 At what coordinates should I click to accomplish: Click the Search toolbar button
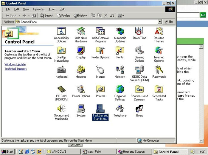47,16
